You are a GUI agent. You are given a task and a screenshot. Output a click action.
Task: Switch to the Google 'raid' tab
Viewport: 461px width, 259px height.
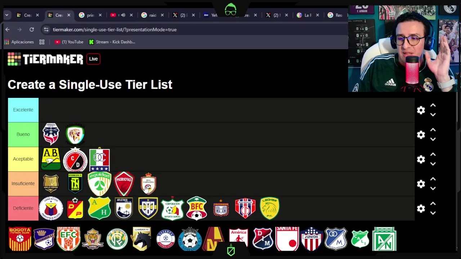coord(153,15)
